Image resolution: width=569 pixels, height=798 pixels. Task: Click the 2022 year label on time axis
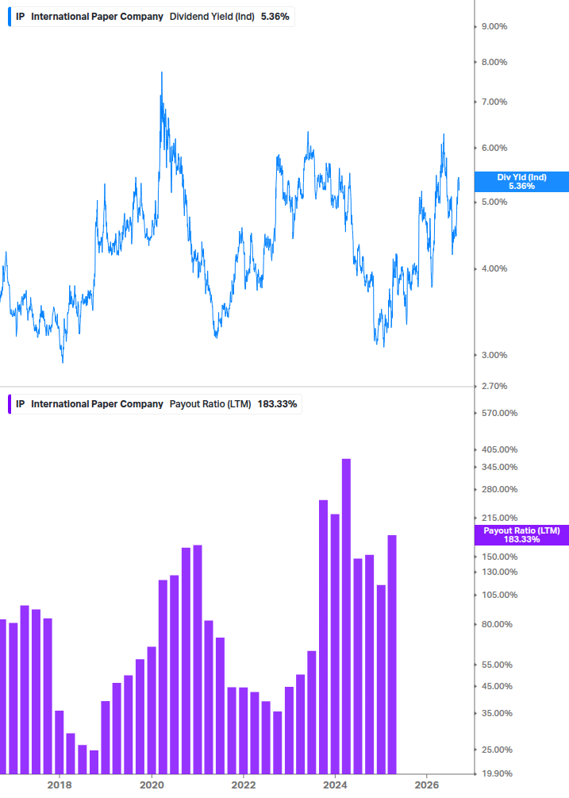(244, 785)
